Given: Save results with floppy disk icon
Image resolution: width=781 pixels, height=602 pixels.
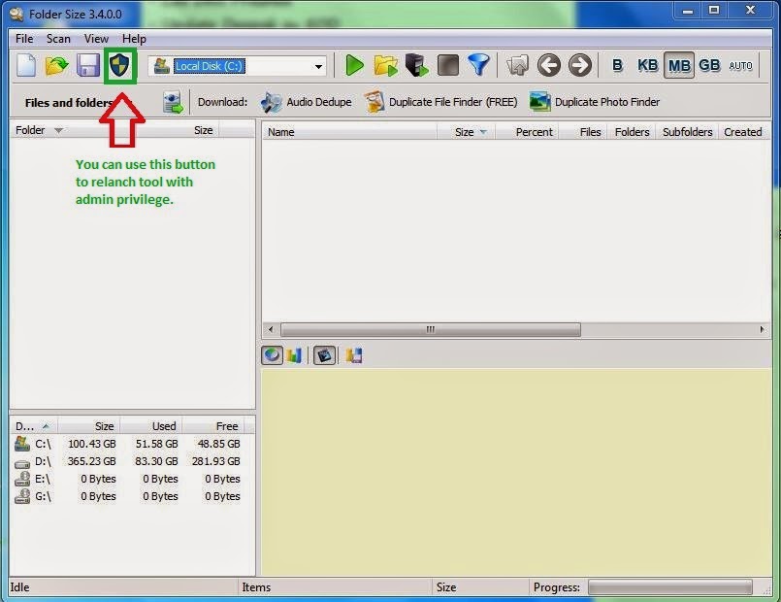Looking at the screenshot, I should (88, 65).
